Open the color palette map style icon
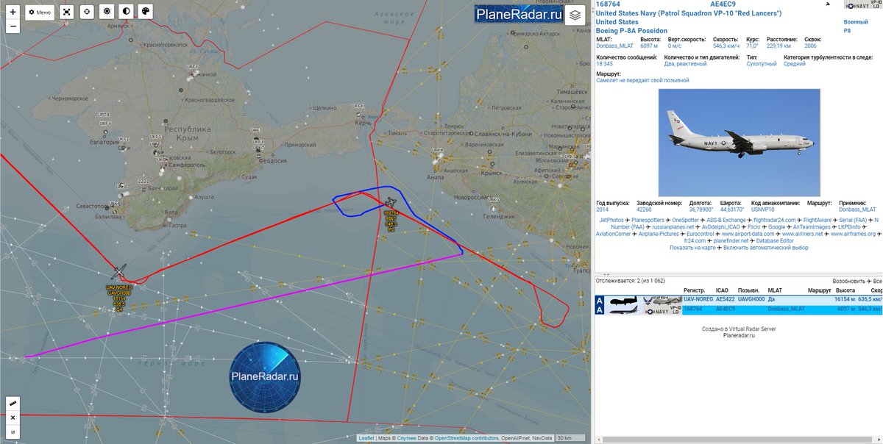Screen dimensions: 883x444 point(146,12)
